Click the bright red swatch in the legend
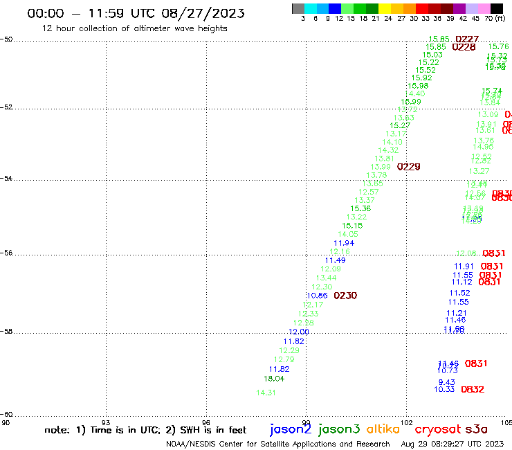 [422, 8]
